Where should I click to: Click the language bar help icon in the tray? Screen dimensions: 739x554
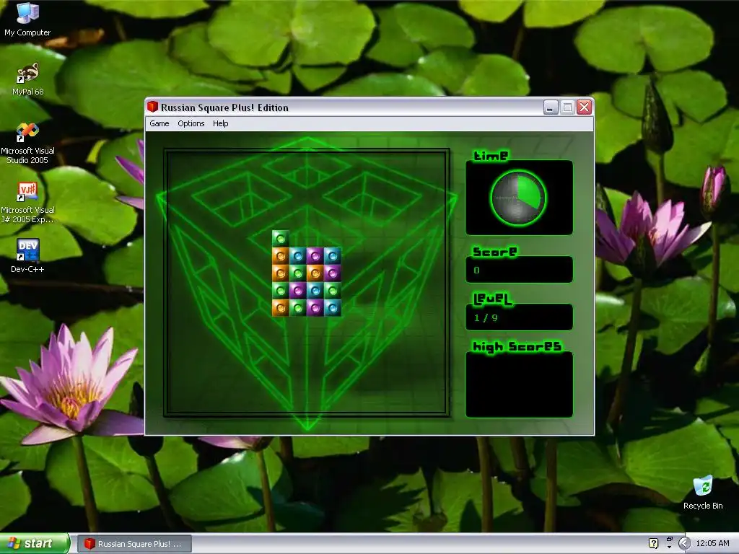click(x=653, y=543)
